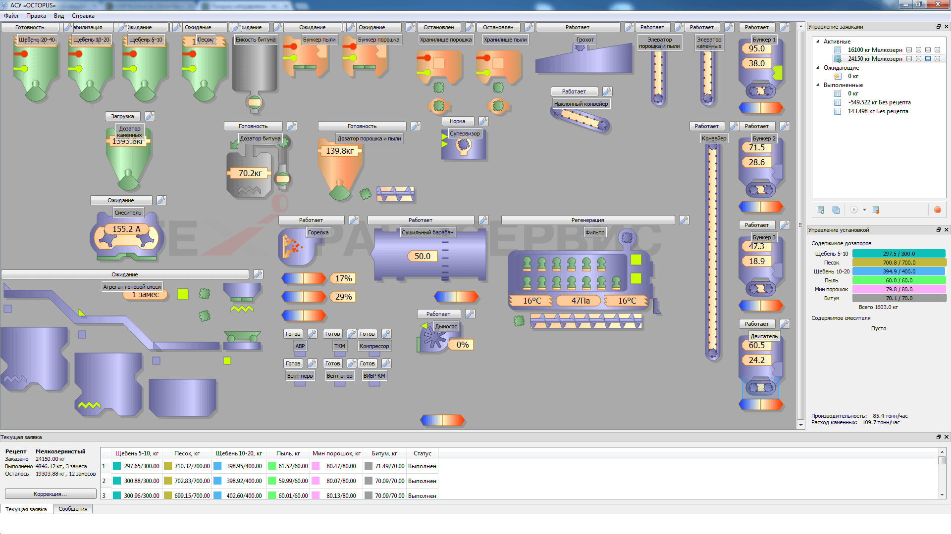
Task: Click the Коррекция... button
Action: point(51,494)
